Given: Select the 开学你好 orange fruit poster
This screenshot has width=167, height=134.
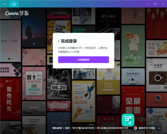Looking at the screenshot, I should [59, 27].
